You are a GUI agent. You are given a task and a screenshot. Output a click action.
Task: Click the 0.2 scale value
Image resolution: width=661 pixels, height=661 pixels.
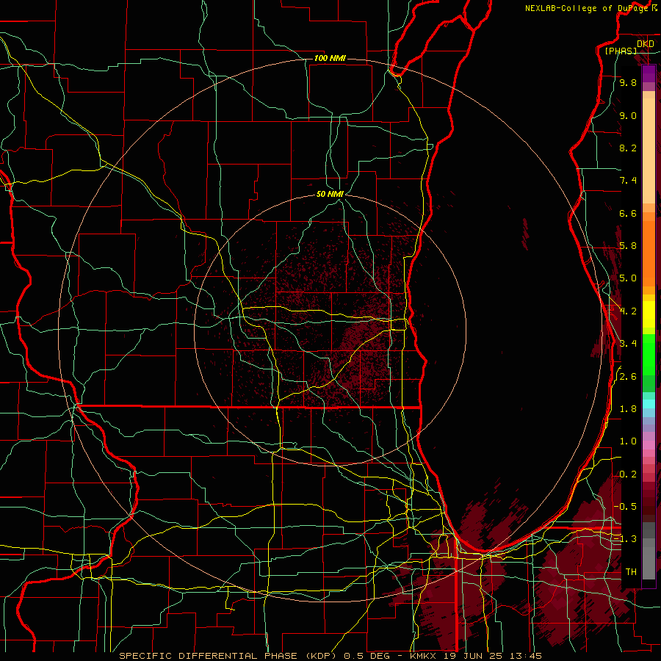[628, 474]
